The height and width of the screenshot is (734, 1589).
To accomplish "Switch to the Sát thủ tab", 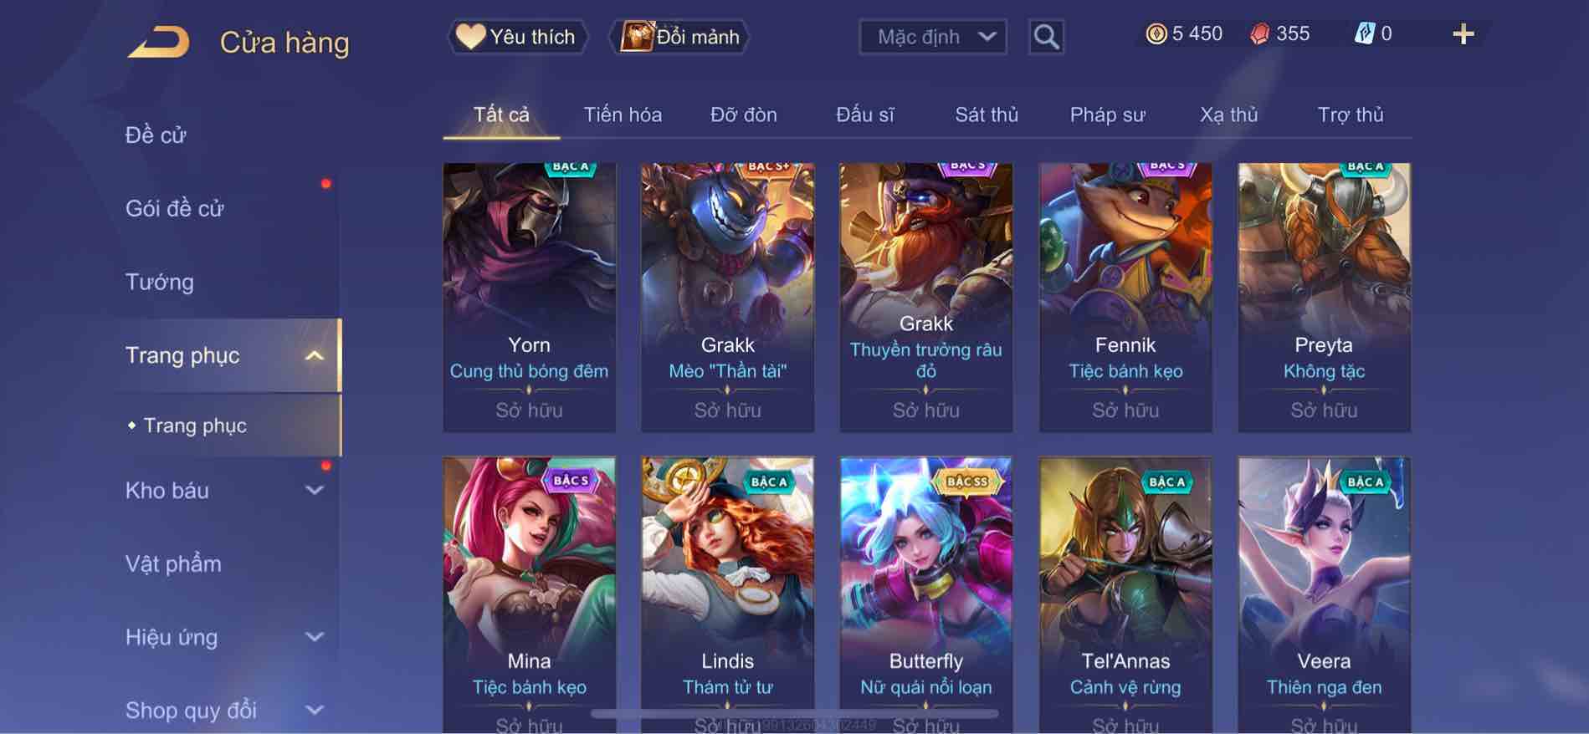I will click(x=987, y=115).
